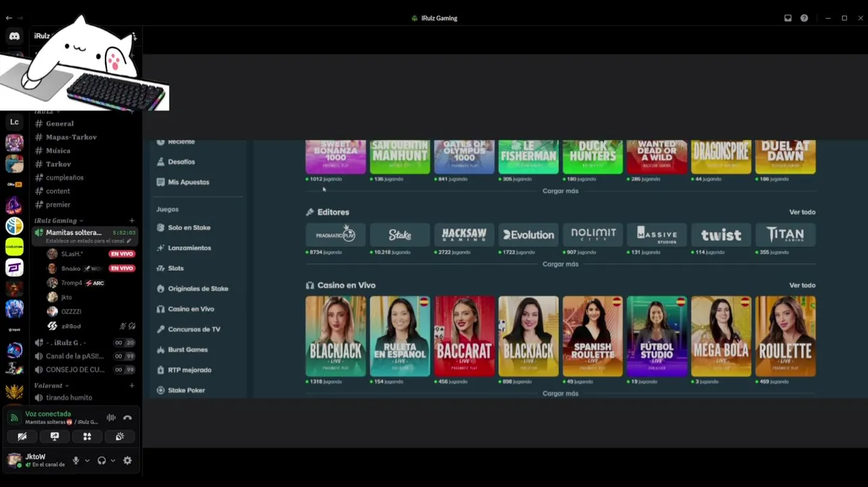The height and width of the screenshot is (487, 868).
Task: Open the Stake provider logo
Action: click(400, 235)
